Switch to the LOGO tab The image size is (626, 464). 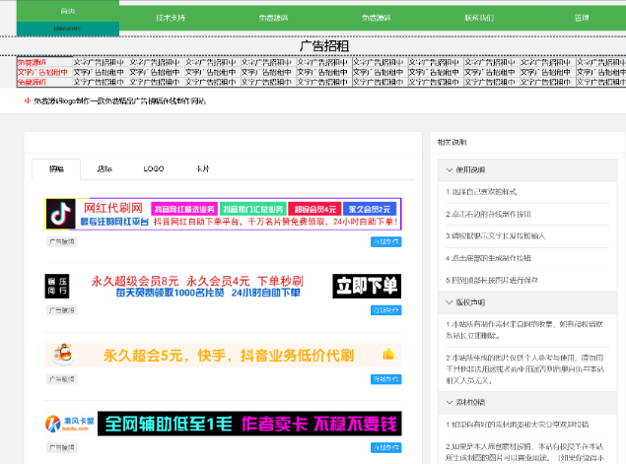tap(153, 169)
